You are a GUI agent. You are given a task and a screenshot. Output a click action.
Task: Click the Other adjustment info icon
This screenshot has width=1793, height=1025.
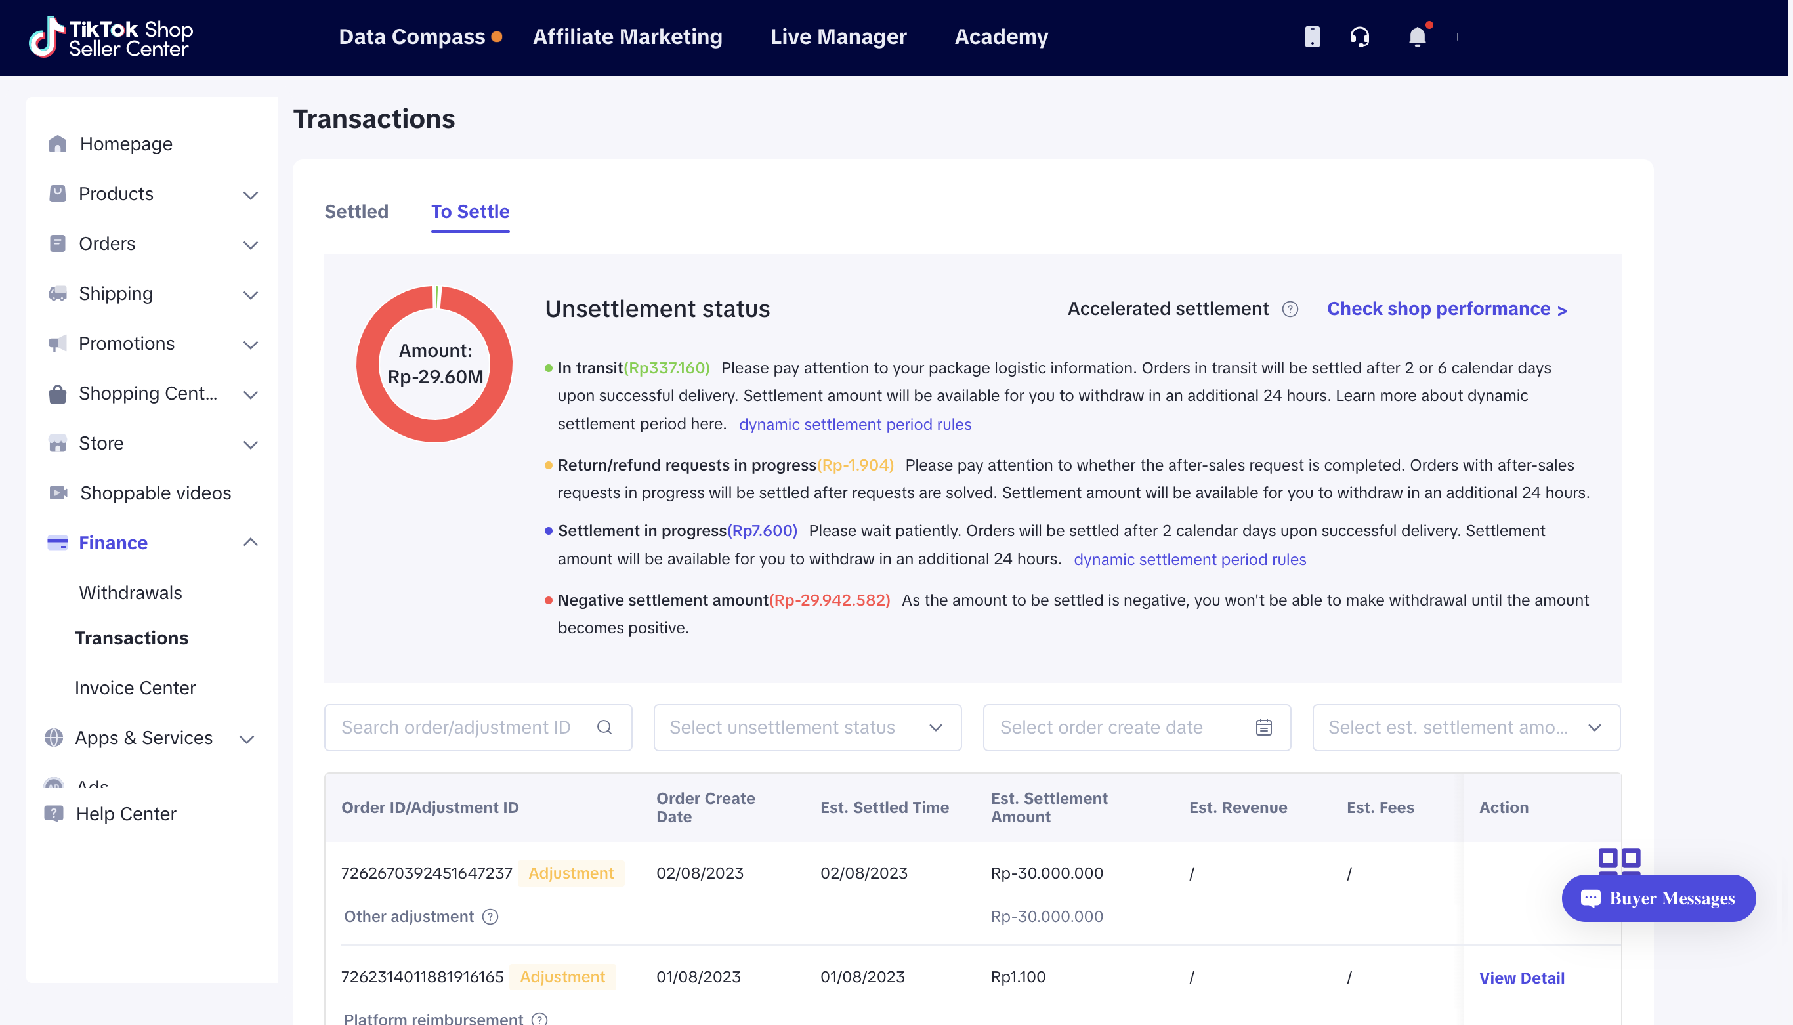coord(491,917)
